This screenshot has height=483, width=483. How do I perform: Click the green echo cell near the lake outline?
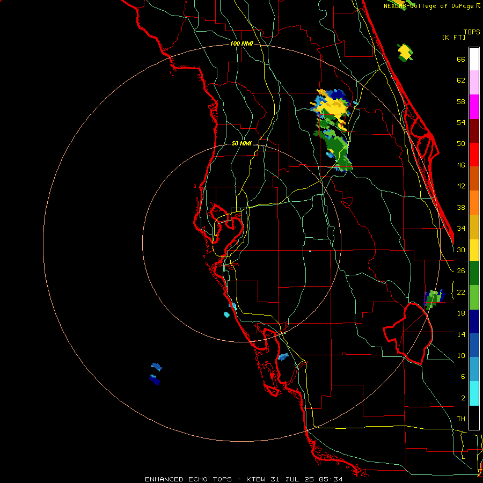(434, 298)
